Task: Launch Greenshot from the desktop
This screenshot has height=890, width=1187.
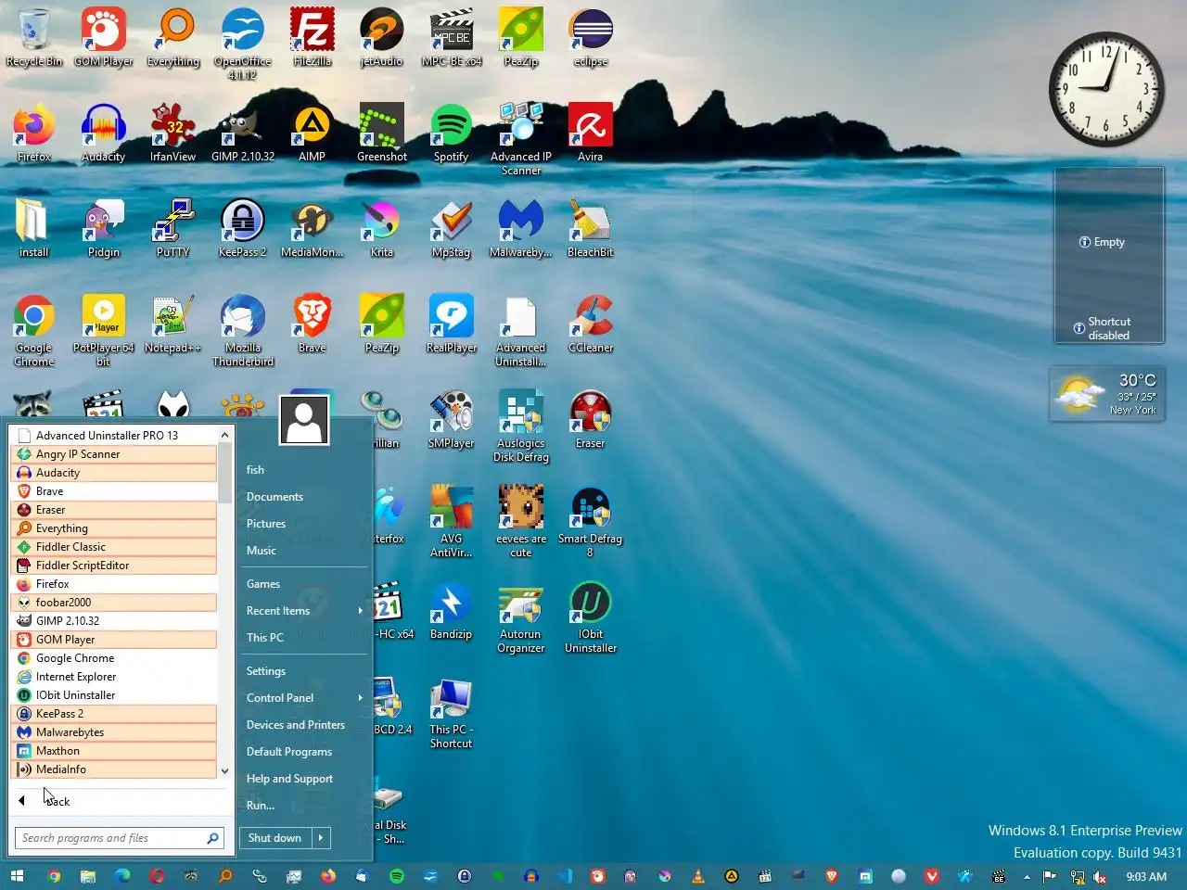Action: pos(382,133)
